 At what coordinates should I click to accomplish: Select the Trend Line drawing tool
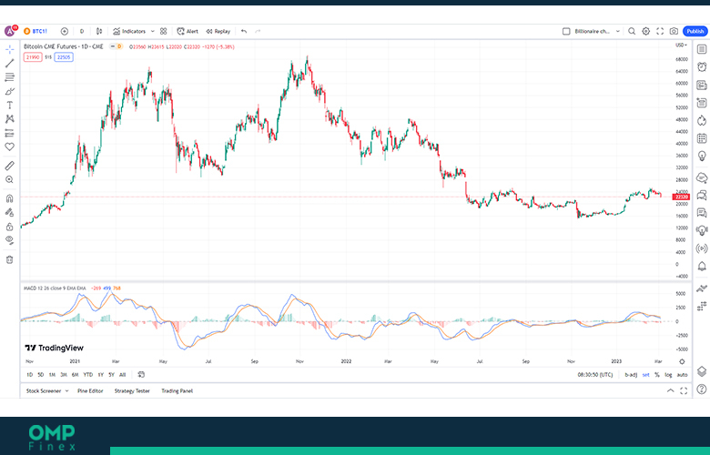pyautogui.click(x=9, y=63)
